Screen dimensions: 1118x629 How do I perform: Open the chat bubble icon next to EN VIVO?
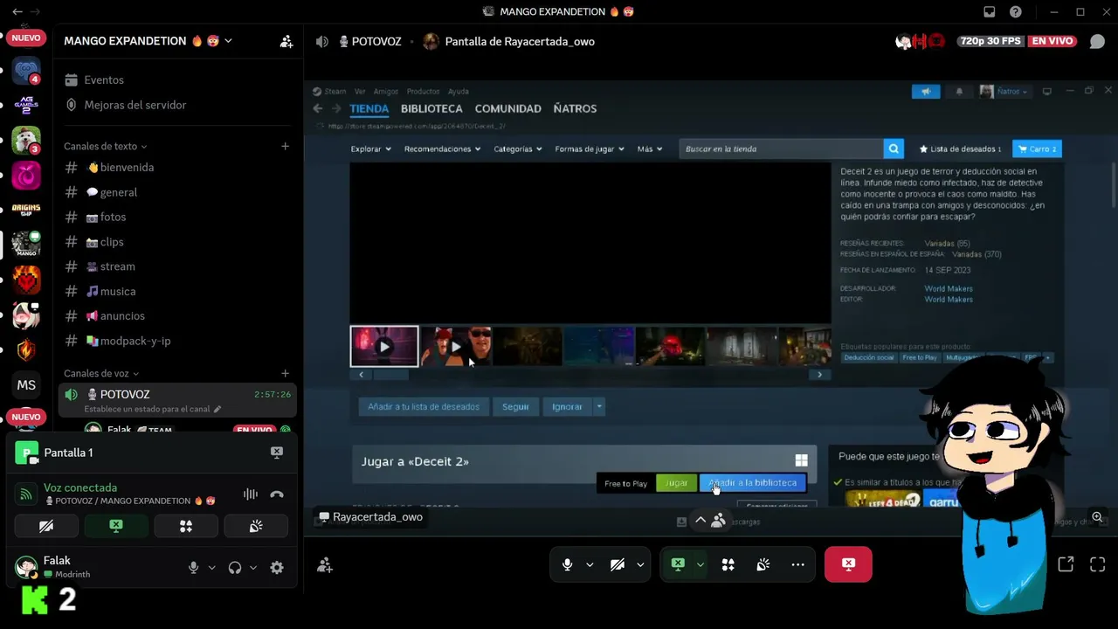pos(1097,41)
